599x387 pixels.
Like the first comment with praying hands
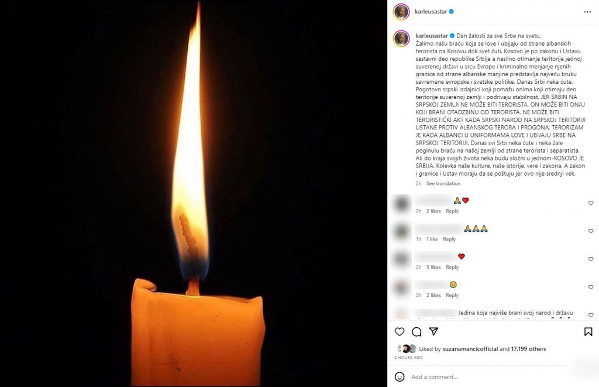tap(591, 203)
